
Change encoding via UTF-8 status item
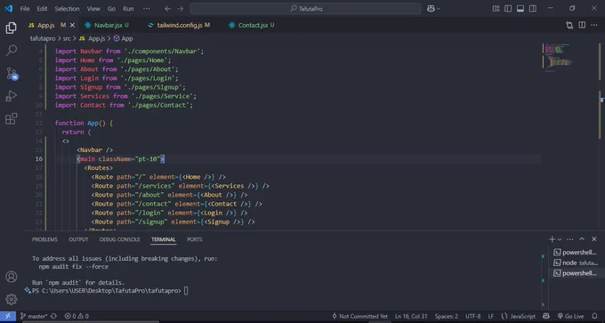473,316
